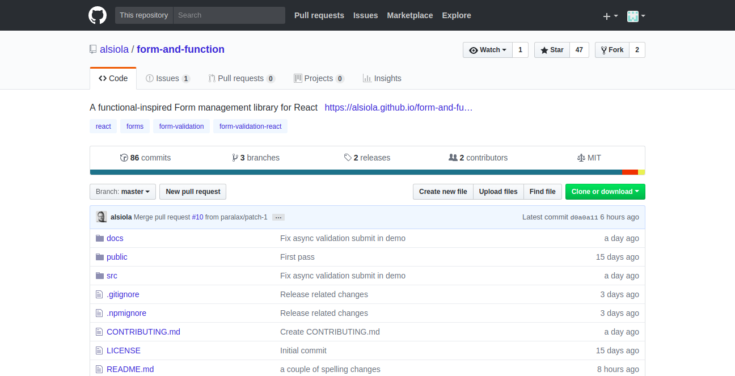Switch to the Issues tab
Viewport: 735px width, 376px height.
coord(167,78)
